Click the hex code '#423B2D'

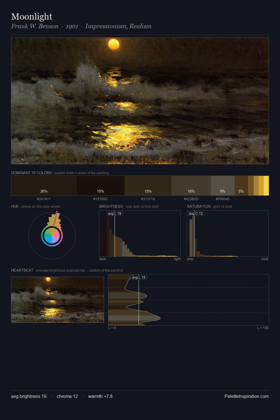(x=191, y=199)
